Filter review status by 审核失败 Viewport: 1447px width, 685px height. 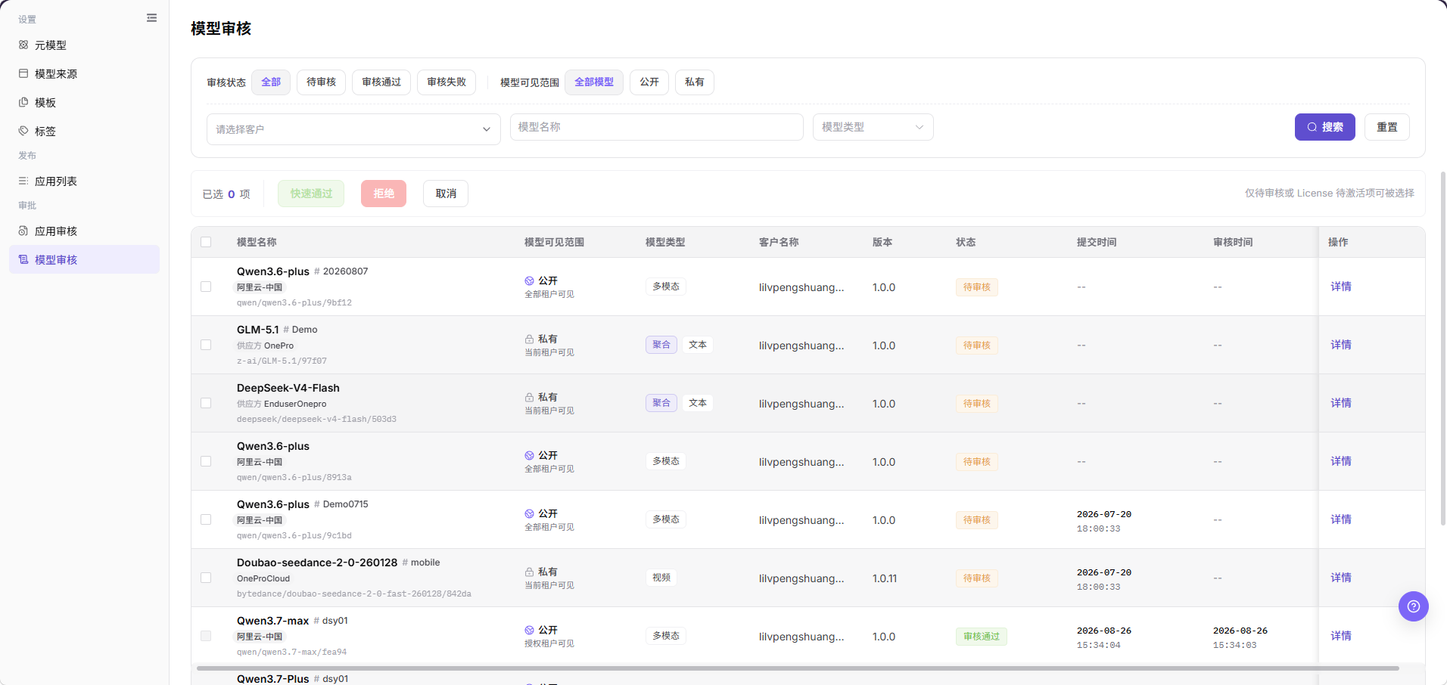(x=447, y=82)
